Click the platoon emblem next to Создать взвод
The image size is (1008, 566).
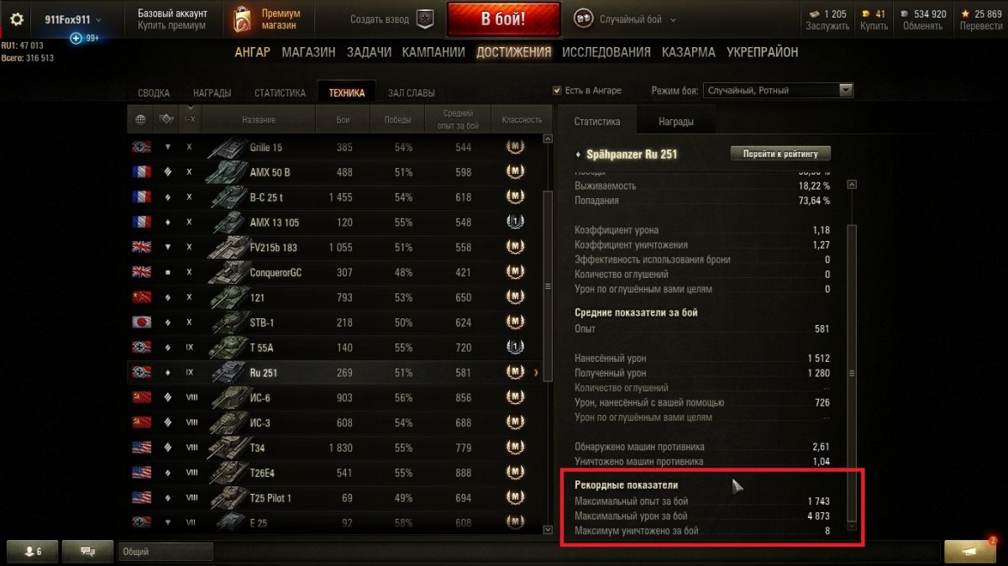[x=426, y=19]
